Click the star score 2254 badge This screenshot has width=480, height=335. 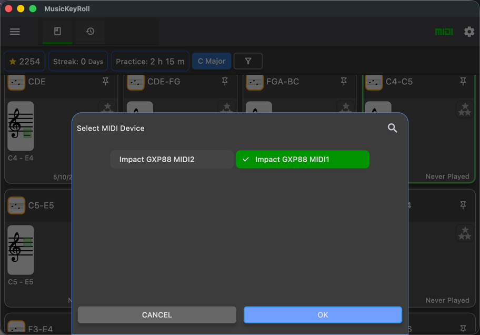tap(25, 61)
